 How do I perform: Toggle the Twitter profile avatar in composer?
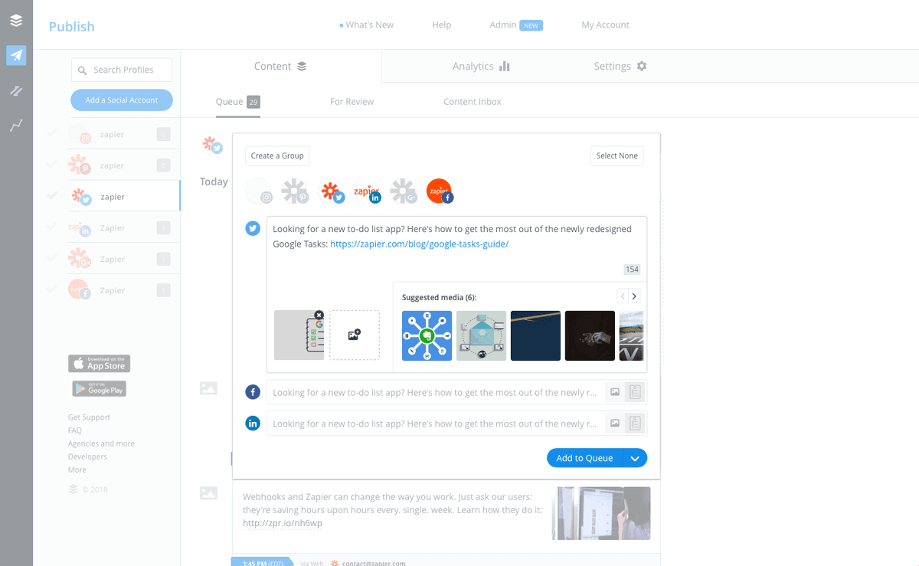[332, 191]
